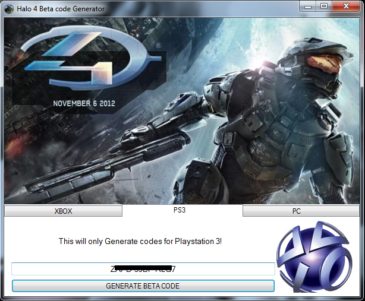Close the Halo 4 Beta code Generator window
This screenshot has width=365, height=301.
(x=346, y=7)
